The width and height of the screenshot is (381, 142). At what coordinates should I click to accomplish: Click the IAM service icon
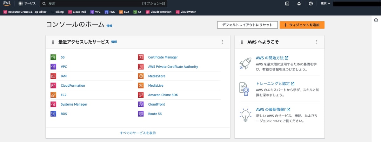click(53, 76)
